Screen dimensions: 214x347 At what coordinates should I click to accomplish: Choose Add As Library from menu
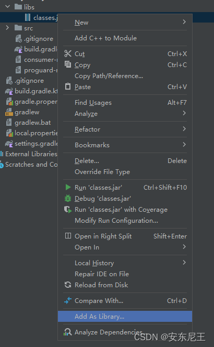click(x=125, y=316)
